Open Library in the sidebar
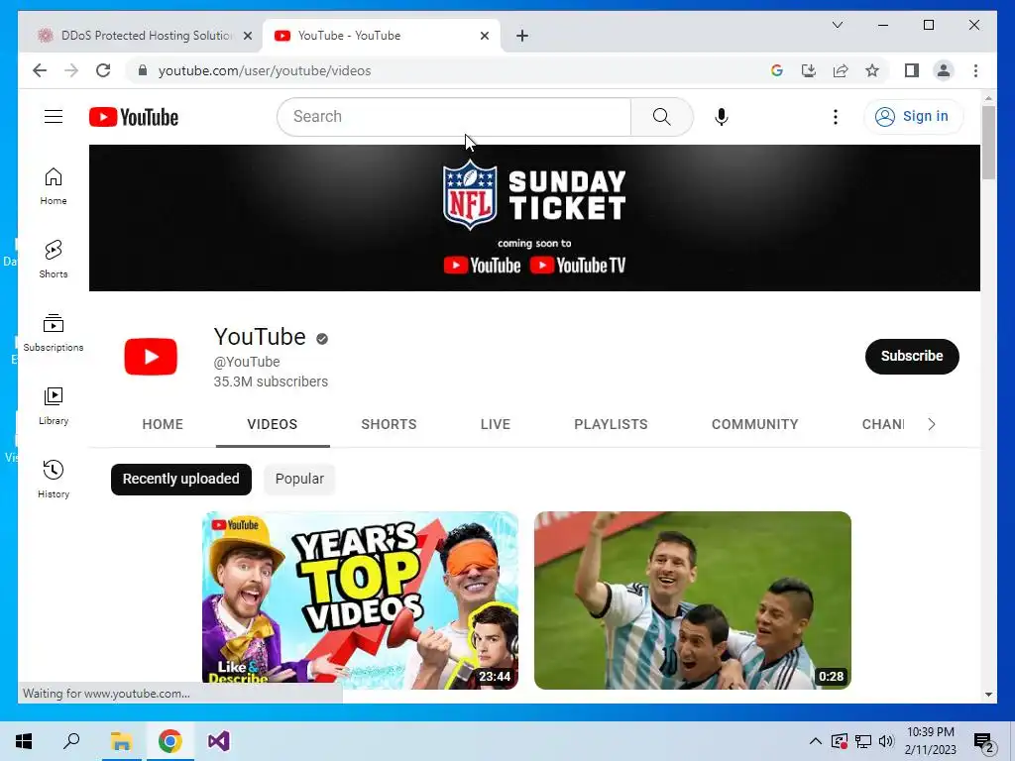The height and width of the screenshot is (761, 1015). (54, 406)
